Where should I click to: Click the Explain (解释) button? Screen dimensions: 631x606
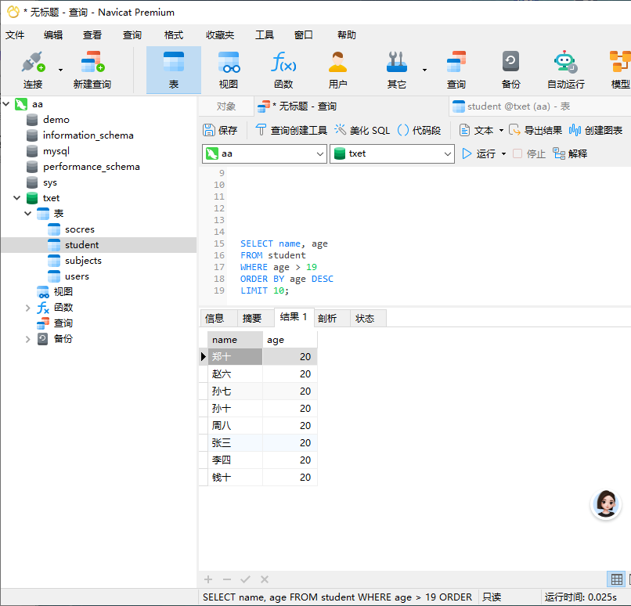[570, 153]
